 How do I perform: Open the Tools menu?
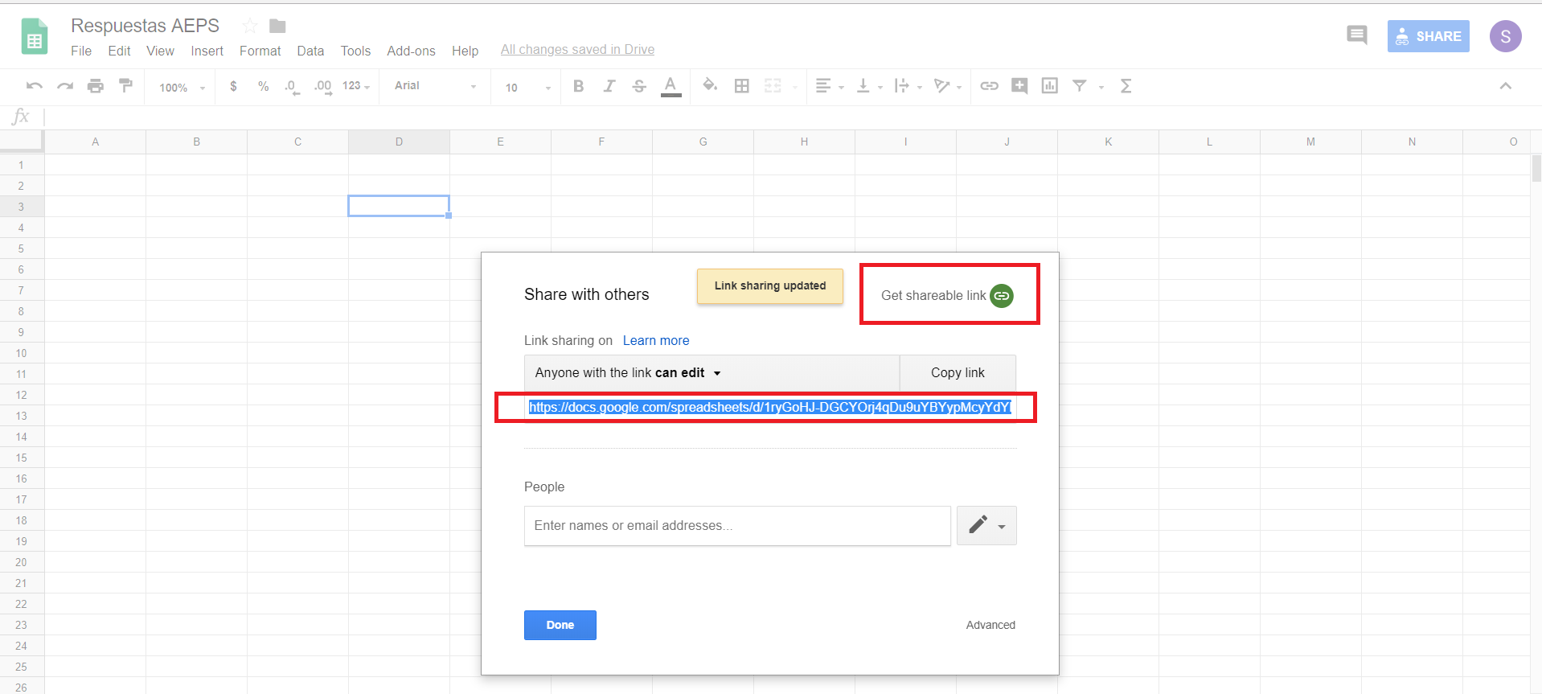[355, 51]
